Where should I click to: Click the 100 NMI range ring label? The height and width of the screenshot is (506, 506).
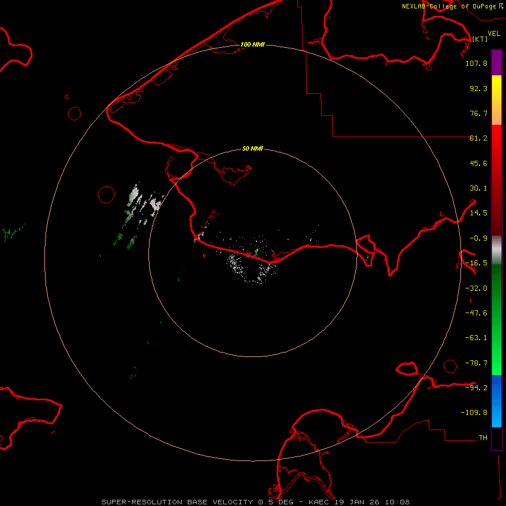click(x=252, y=44)
